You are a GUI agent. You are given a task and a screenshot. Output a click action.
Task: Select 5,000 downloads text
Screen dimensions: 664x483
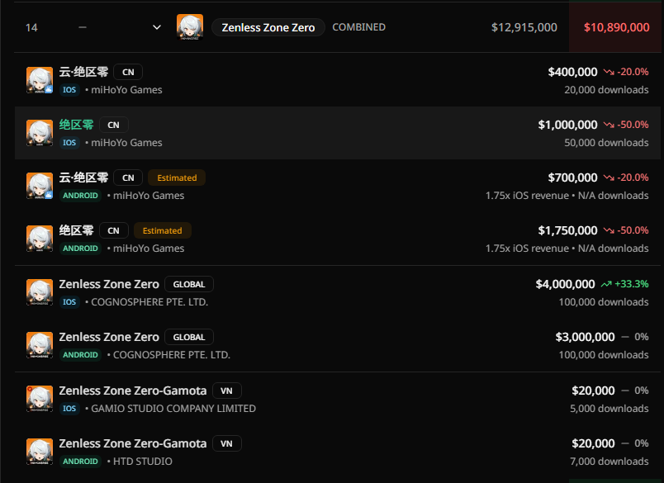coord(609,409)
